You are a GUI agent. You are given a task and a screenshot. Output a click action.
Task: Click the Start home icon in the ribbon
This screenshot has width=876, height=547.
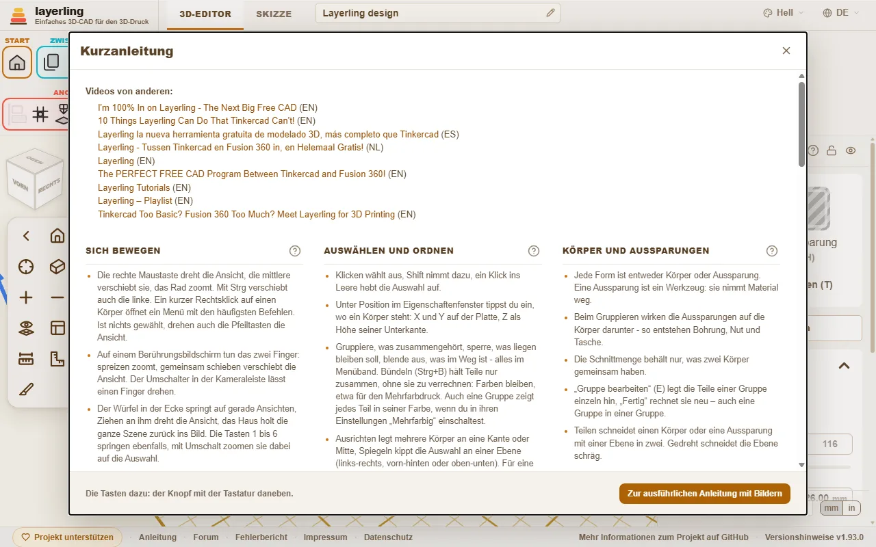pyautogui.click(x=17, y=62)
